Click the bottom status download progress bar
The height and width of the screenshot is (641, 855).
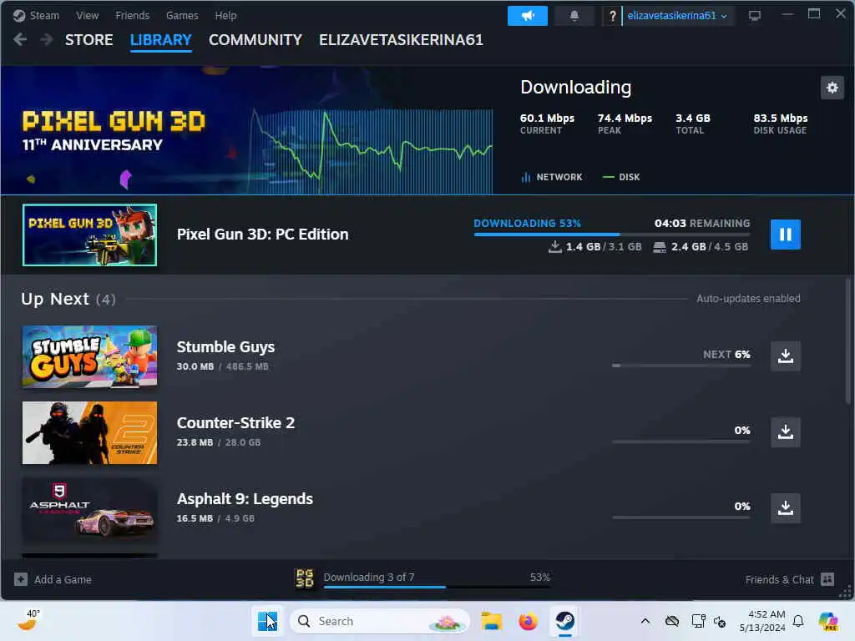tap(437, 587)
